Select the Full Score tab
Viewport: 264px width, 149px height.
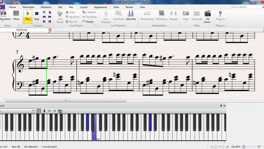click(22, 30)
